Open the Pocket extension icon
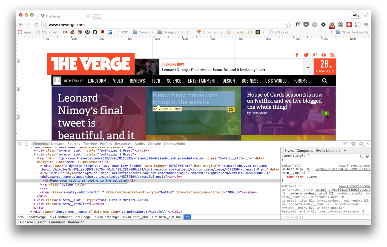Viewport: 387px width, 247px height. (306, 25)
